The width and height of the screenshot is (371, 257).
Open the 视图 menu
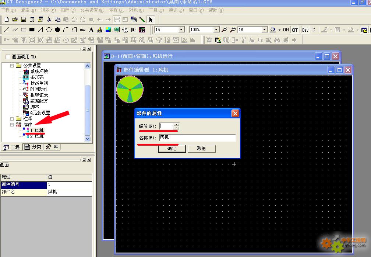(48, 10)
